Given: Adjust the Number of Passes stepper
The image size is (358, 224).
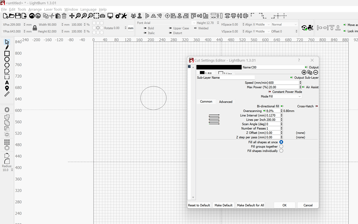Looking at the screenshot, I should coord(282,128).
